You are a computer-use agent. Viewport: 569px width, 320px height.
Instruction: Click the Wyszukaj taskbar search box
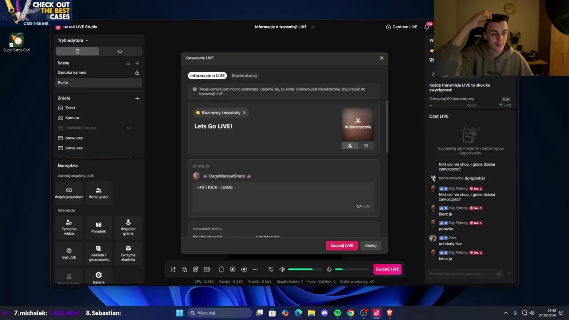219,313
